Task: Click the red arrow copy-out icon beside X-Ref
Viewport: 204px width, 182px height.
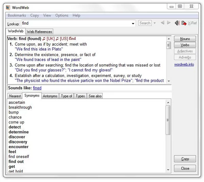Action: coord(184,23)
